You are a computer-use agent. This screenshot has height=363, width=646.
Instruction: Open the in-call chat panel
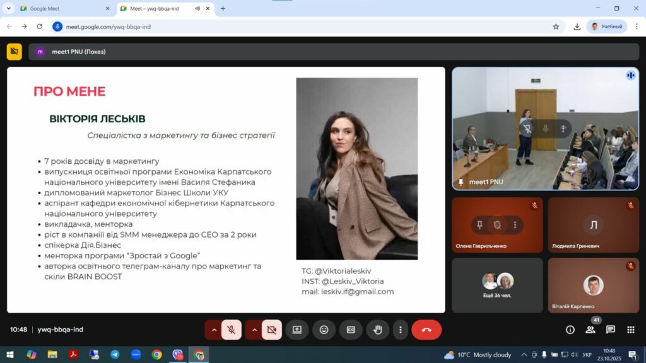(611, 330)
